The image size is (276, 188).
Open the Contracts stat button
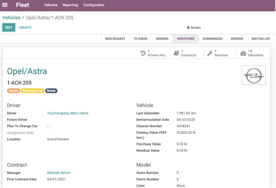click(187, 53)
